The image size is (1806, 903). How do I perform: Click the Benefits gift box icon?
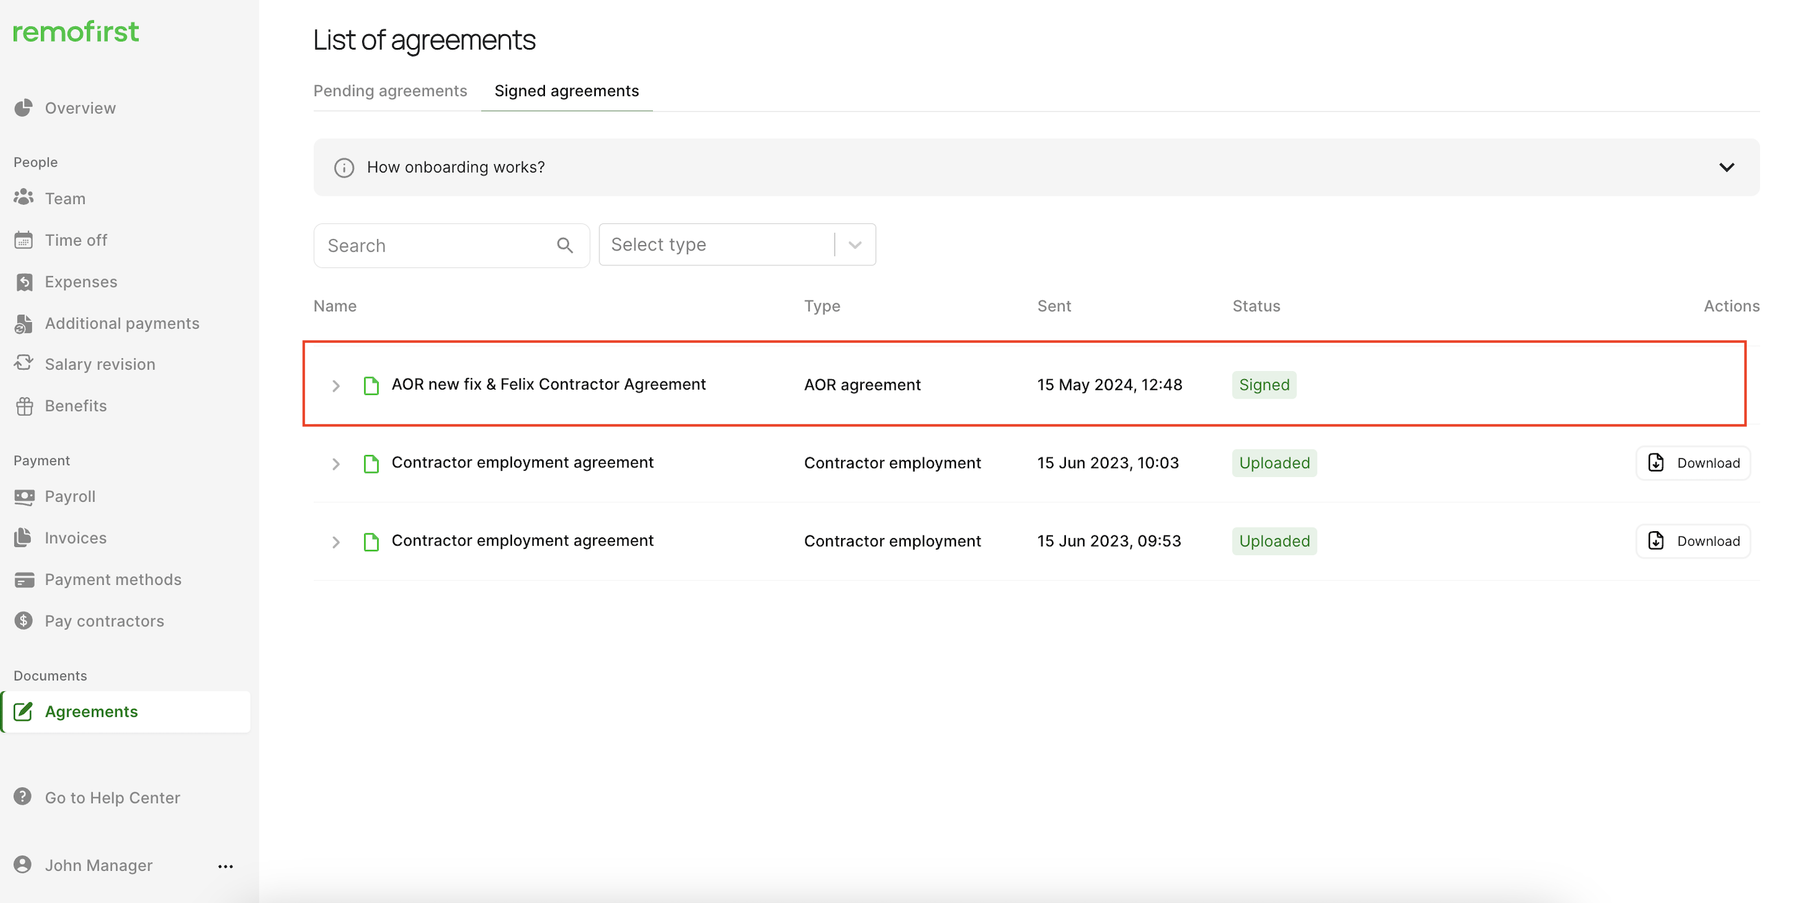coord(25,406)
